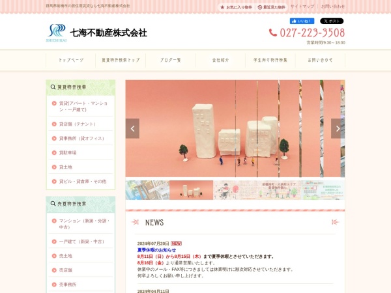Open 学生向け物件特集 navigation item
Viewport: 391px width, 293px height.
[270, 60]
